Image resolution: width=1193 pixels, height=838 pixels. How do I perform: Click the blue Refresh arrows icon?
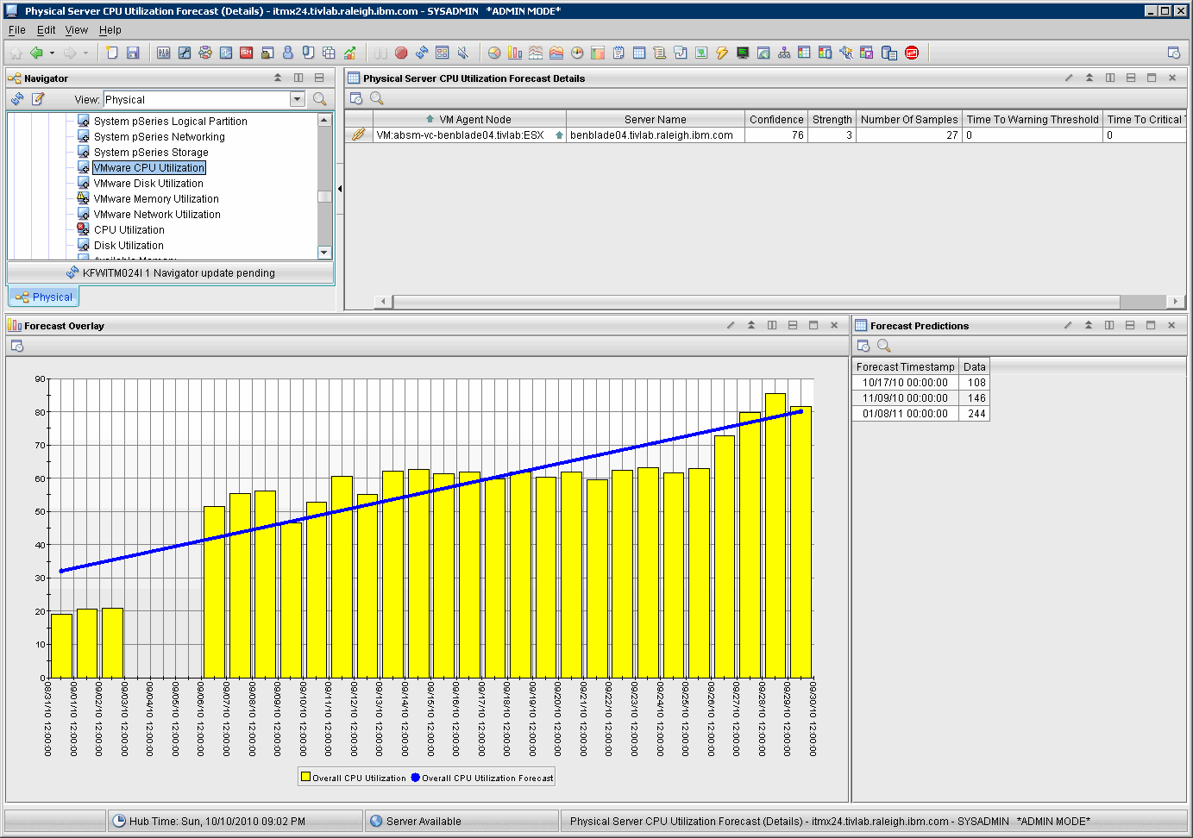[x=422, y=53]
